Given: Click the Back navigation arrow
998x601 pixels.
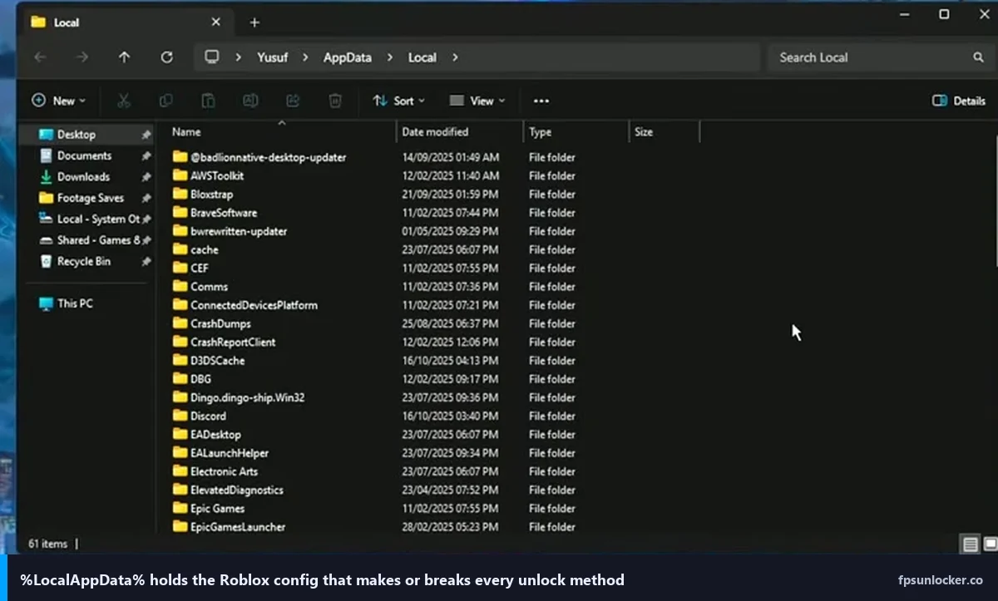Looking at the screenshot, I should coord(40,57).
